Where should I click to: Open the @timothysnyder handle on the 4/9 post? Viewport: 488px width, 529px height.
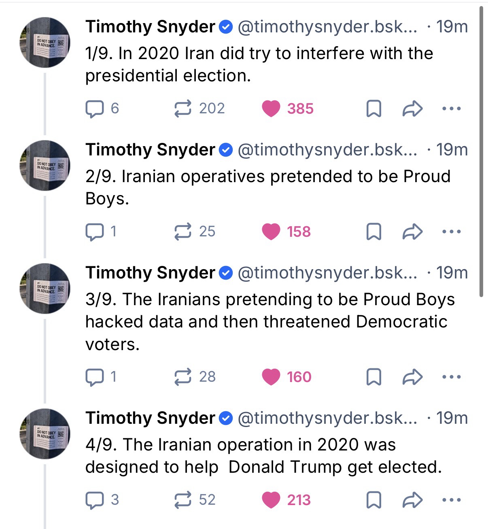(327, 418)
